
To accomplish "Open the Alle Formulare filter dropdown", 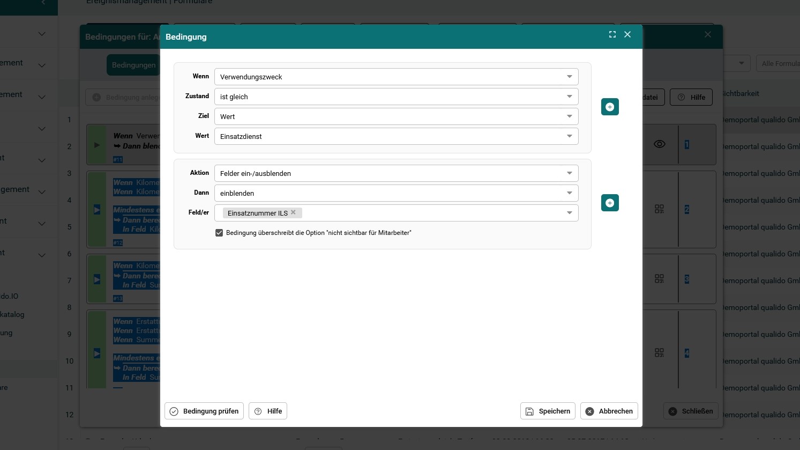I will coord(778,63).
